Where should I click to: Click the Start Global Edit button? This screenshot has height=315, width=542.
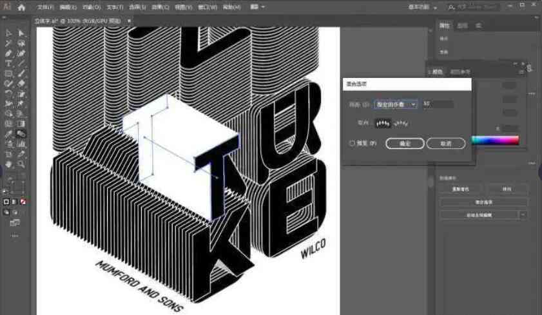(x=479, y=215)
